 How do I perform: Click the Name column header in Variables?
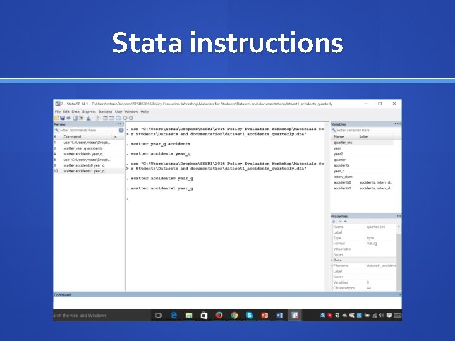tap(339, 136)
